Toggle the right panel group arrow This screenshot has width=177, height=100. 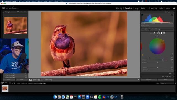pos(176,46)
